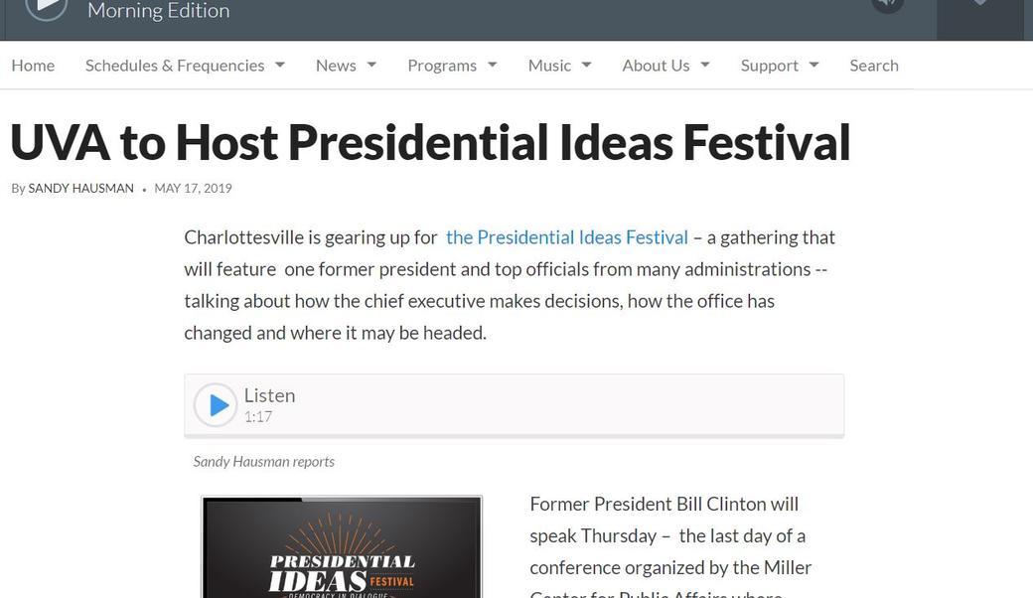
Task: Open the Music dropdown menu
Action: 559,66
